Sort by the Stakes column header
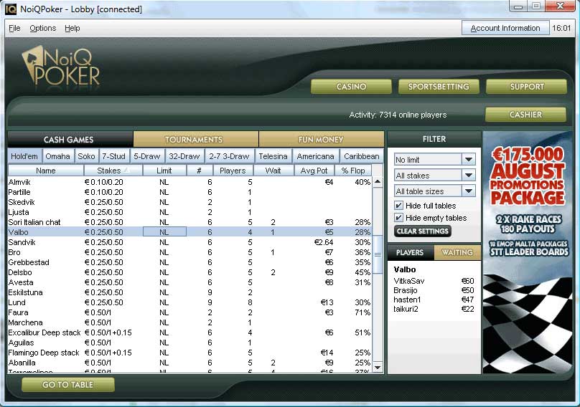580x407 pixels. 113,171
